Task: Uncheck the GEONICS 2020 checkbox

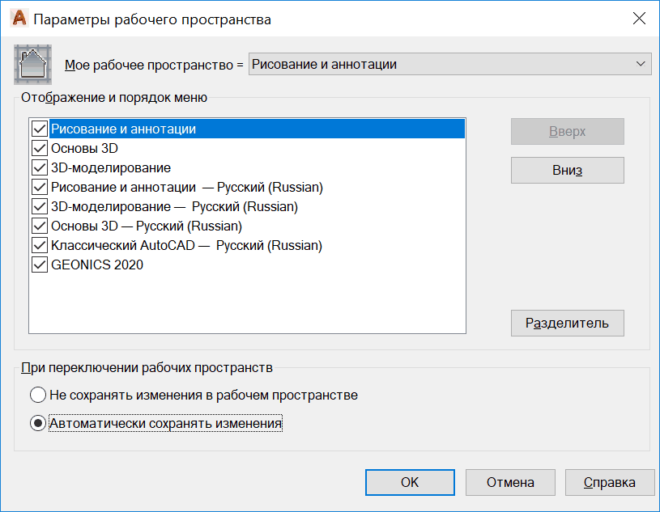Action: (x=40, y=265)
